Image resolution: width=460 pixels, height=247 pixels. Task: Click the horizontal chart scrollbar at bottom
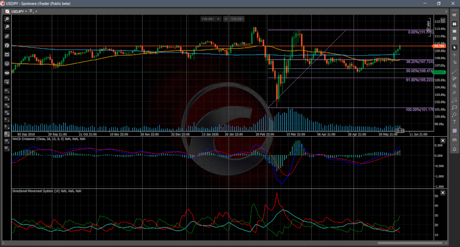pos(230,242)
